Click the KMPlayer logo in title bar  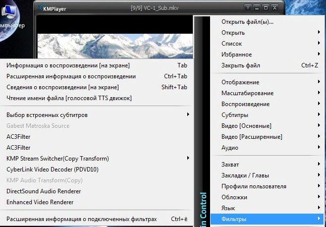[x=53, y=9]
